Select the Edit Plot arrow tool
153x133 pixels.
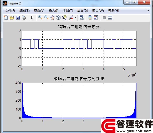32,18
